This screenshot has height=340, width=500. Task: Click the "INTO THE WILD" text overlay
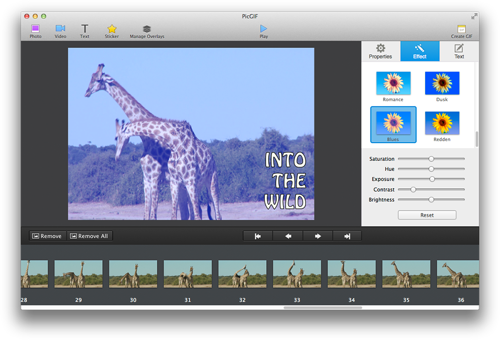click(x=285, y=181)
